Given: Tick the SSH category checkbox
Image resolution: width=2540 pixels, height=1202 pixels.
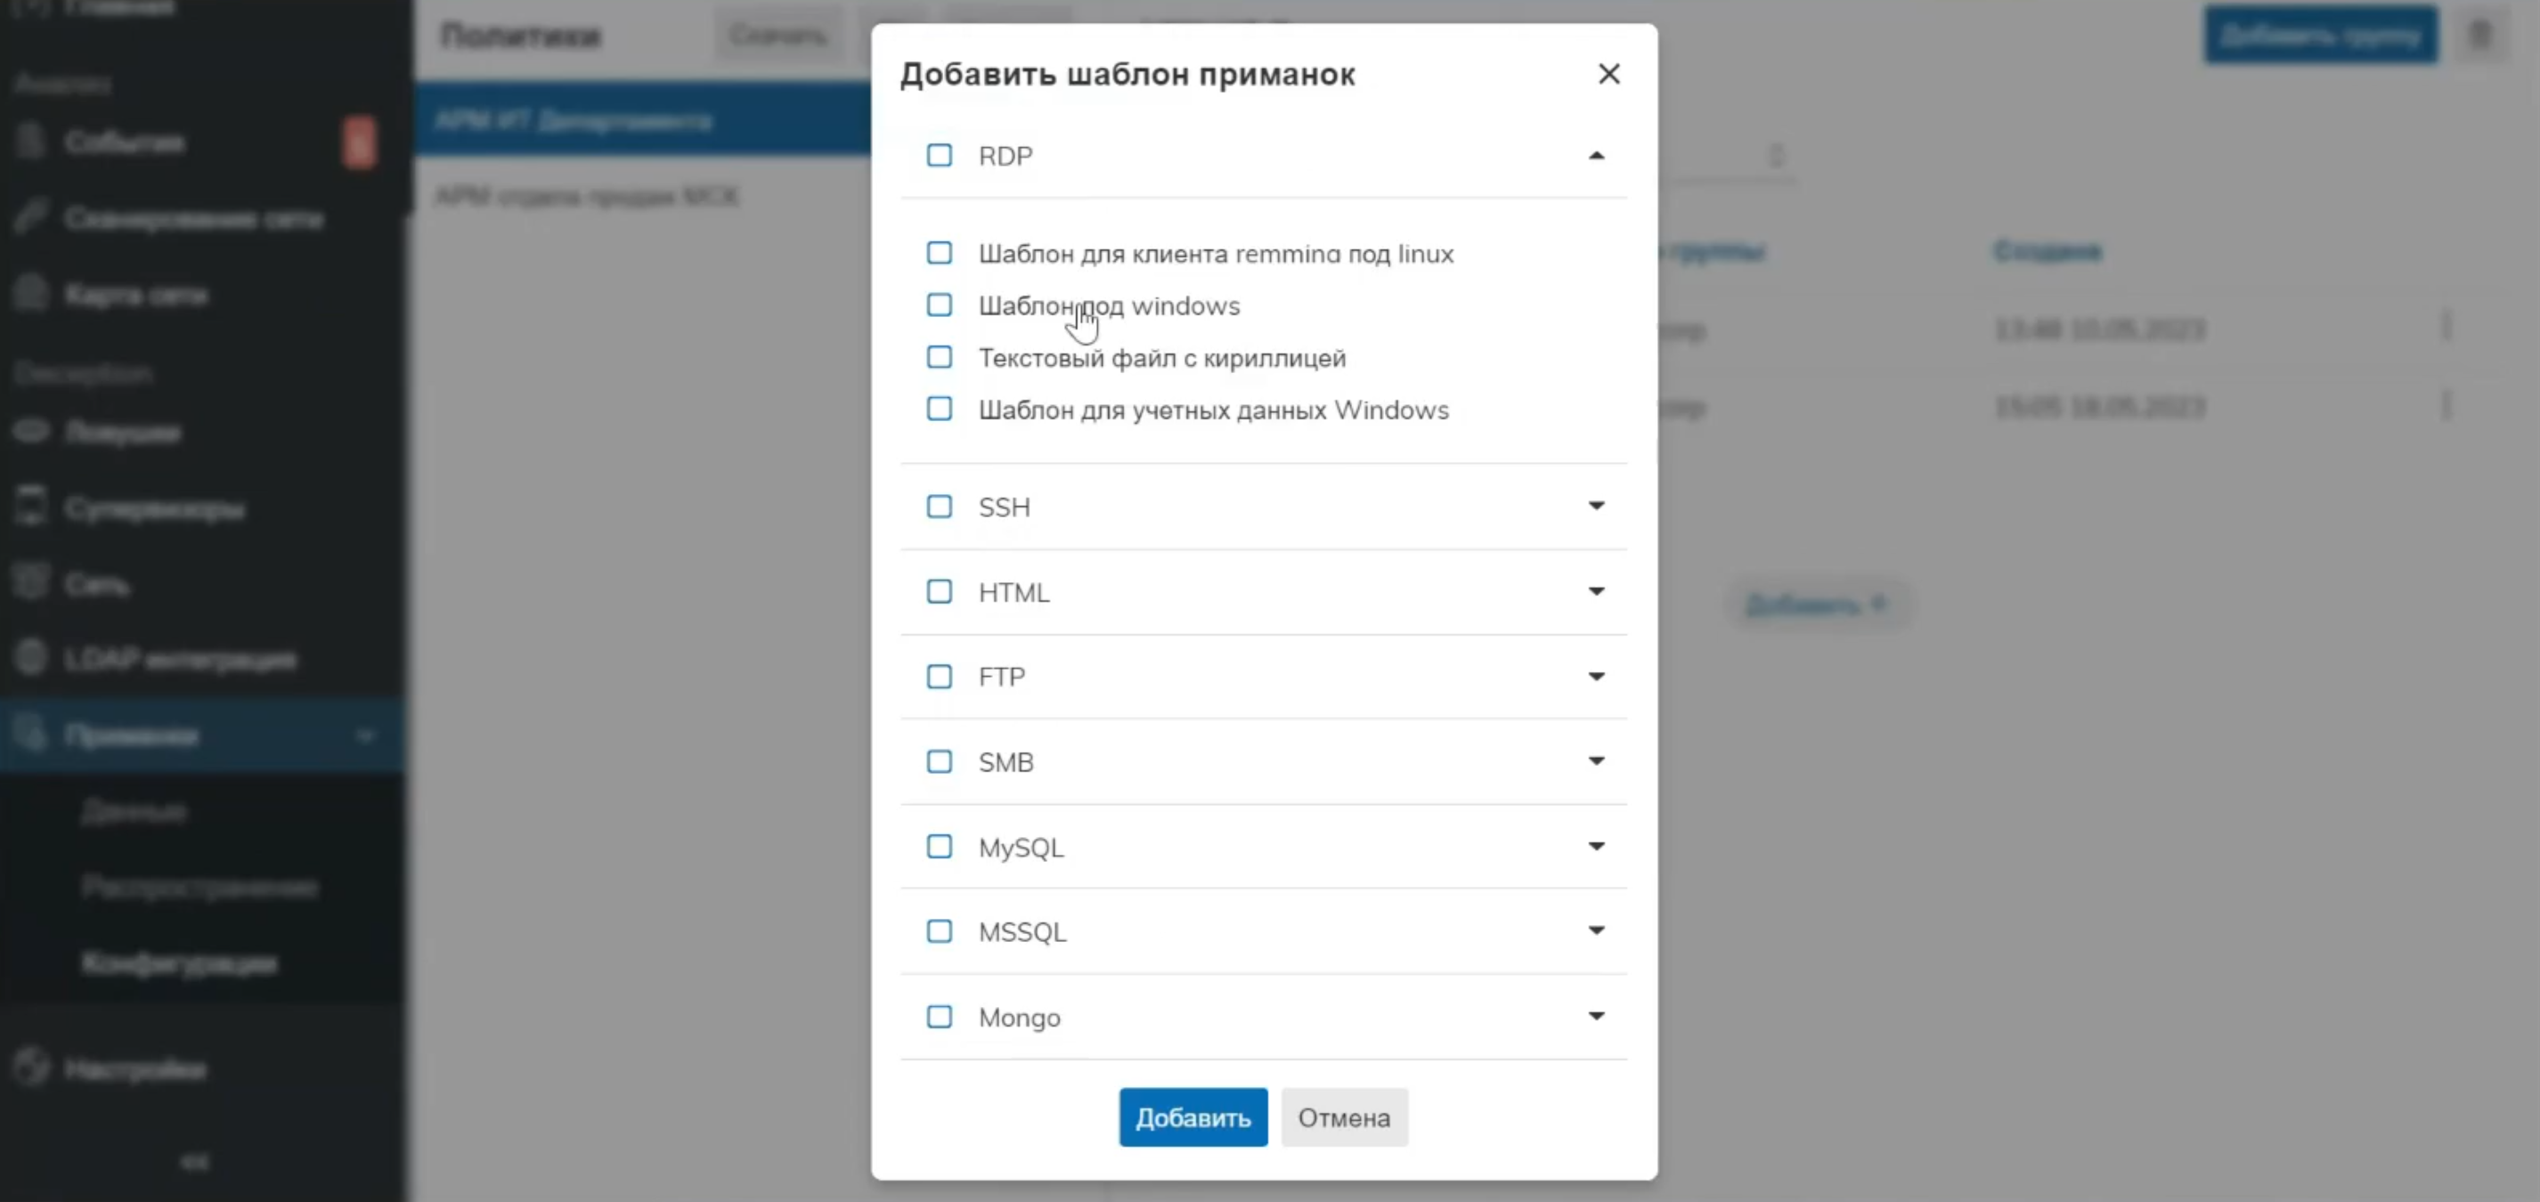Looking at the screenshot, I should coord(939,507).
